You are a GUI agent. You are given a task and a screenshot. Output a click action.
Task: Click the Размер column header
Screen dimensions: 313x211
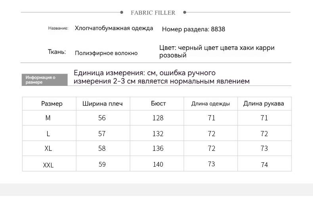pos(52,104)
